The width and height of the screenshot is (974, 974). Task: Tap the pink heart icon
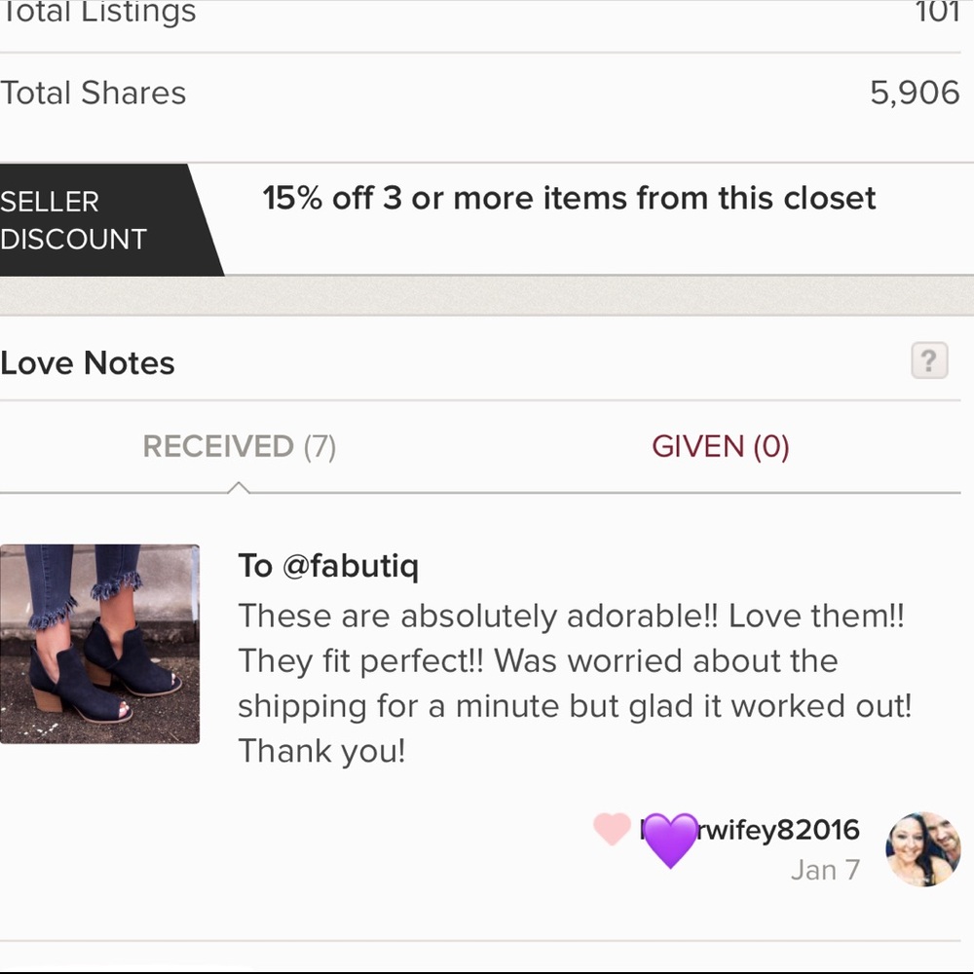tap(612, 829)
